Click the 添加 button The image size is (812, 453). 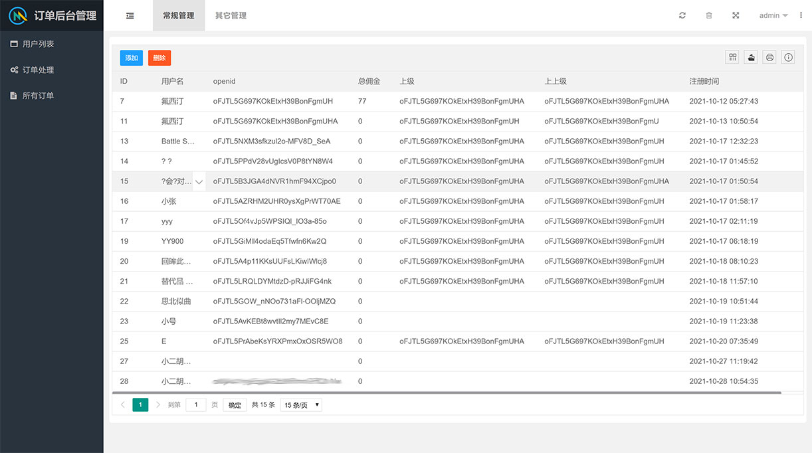point(131,58)
